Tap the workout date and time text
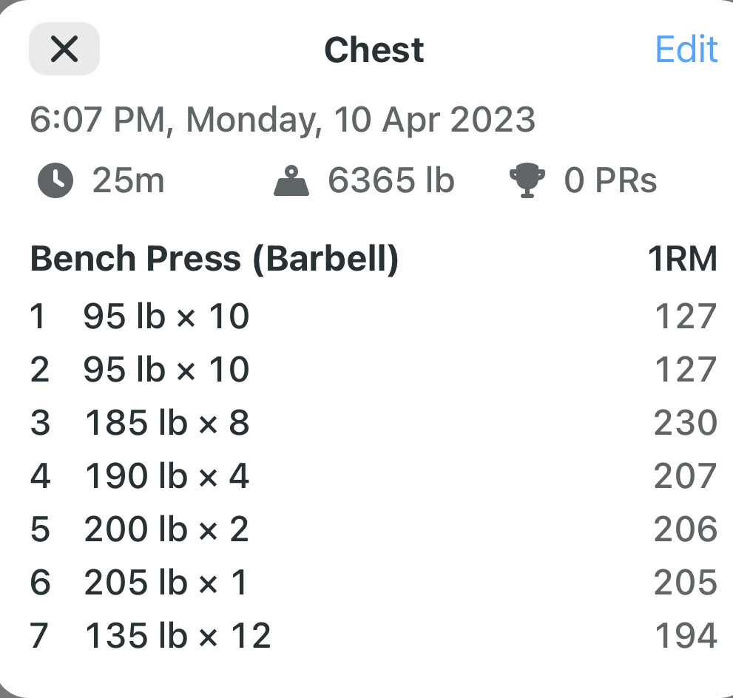The image size is (733, 698). (283, 120)
